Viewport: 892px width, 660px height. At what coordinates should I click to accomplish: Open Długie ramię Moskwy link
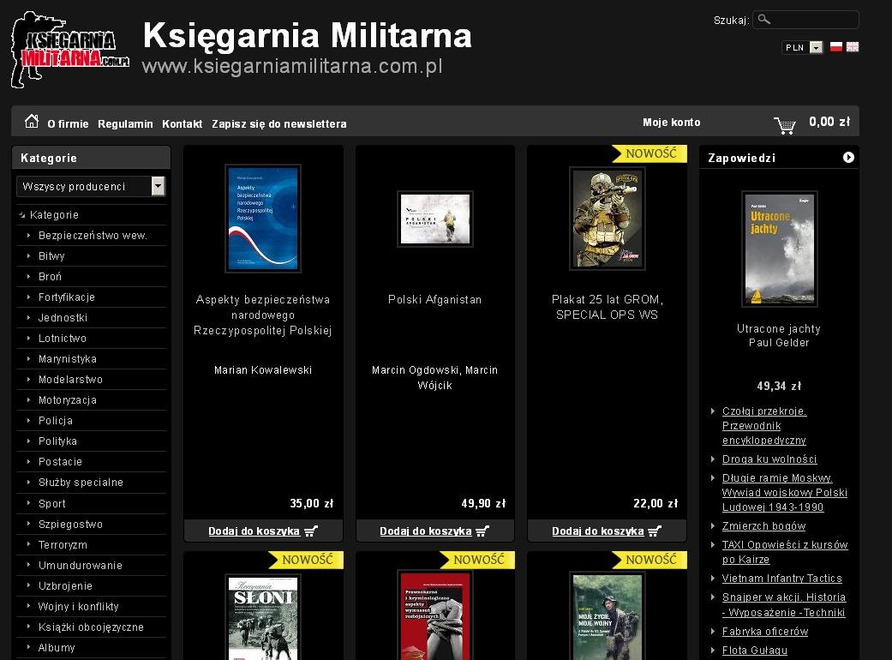(x=785, y=493)
